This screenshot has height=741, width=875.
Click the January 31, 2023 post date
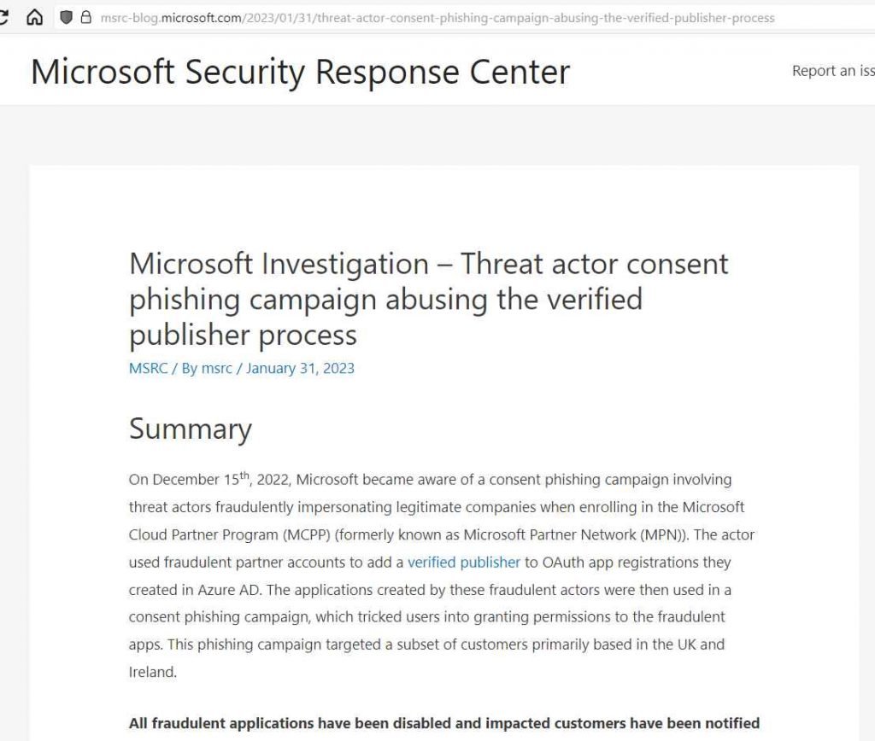(300, 369)
